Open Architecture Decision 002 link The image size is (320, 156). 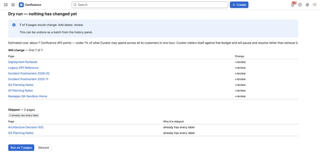(26, 127)
